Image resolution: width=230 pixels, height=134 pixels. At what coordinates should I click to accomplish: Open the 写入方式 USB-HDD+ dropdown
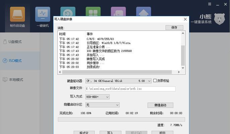pyautogui.click(x=97, y=97)
